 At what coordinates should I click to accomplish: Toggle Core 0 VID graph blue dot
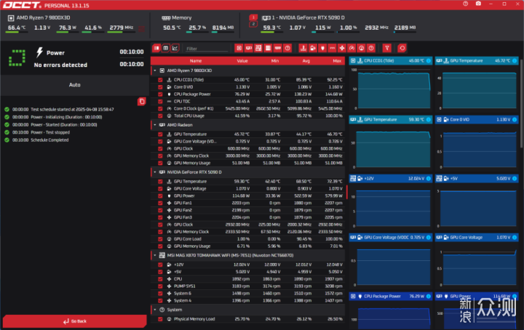click(x=515, y=119)
